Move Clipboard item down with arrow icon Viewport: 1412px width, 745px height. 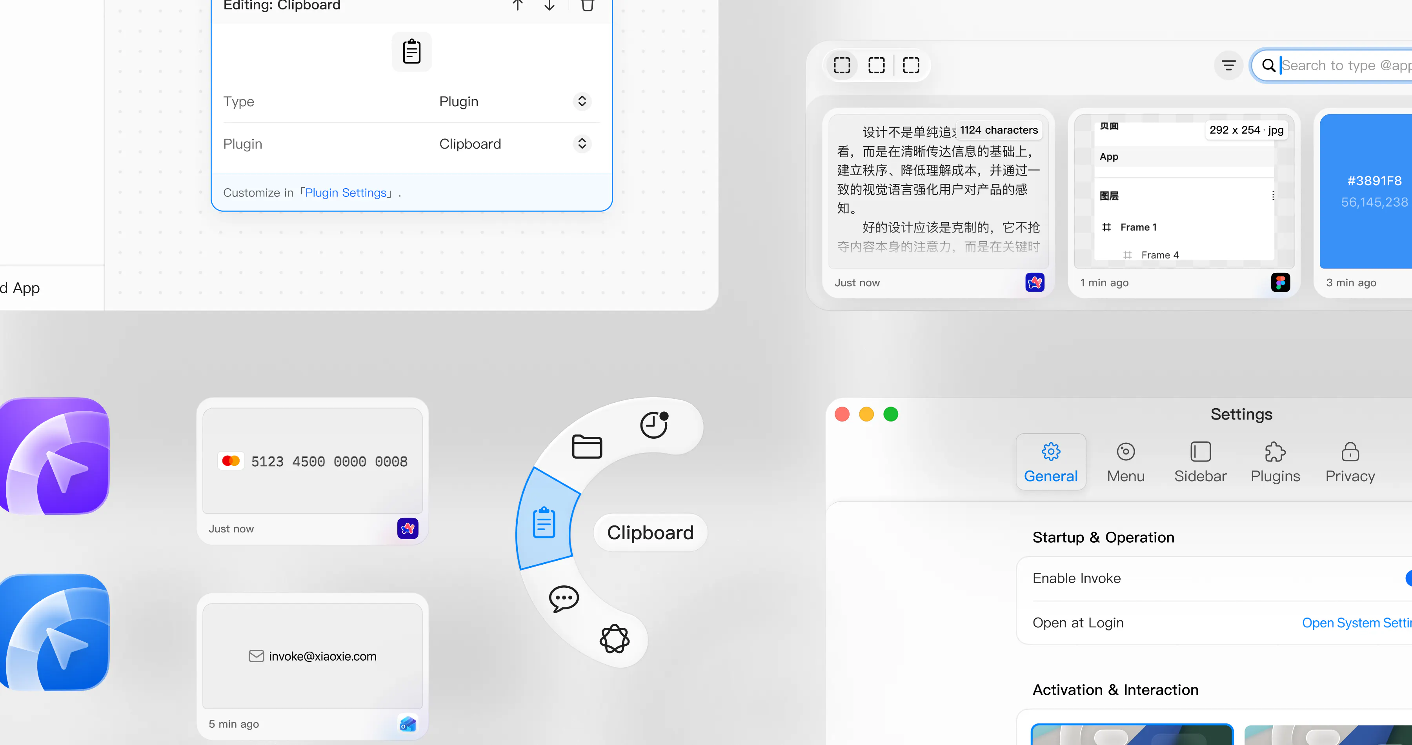(549, 5)
